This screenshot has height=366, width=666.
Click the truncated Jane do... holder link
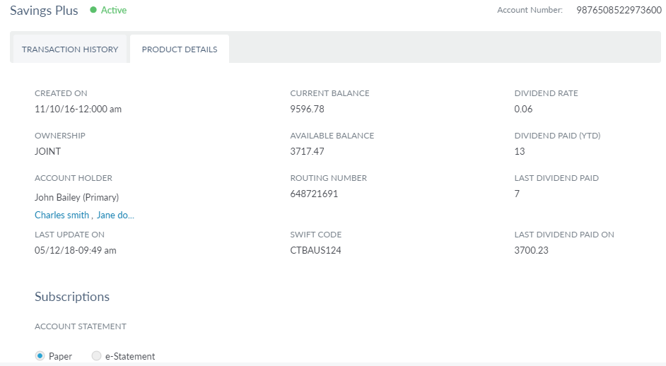[115, 216]
